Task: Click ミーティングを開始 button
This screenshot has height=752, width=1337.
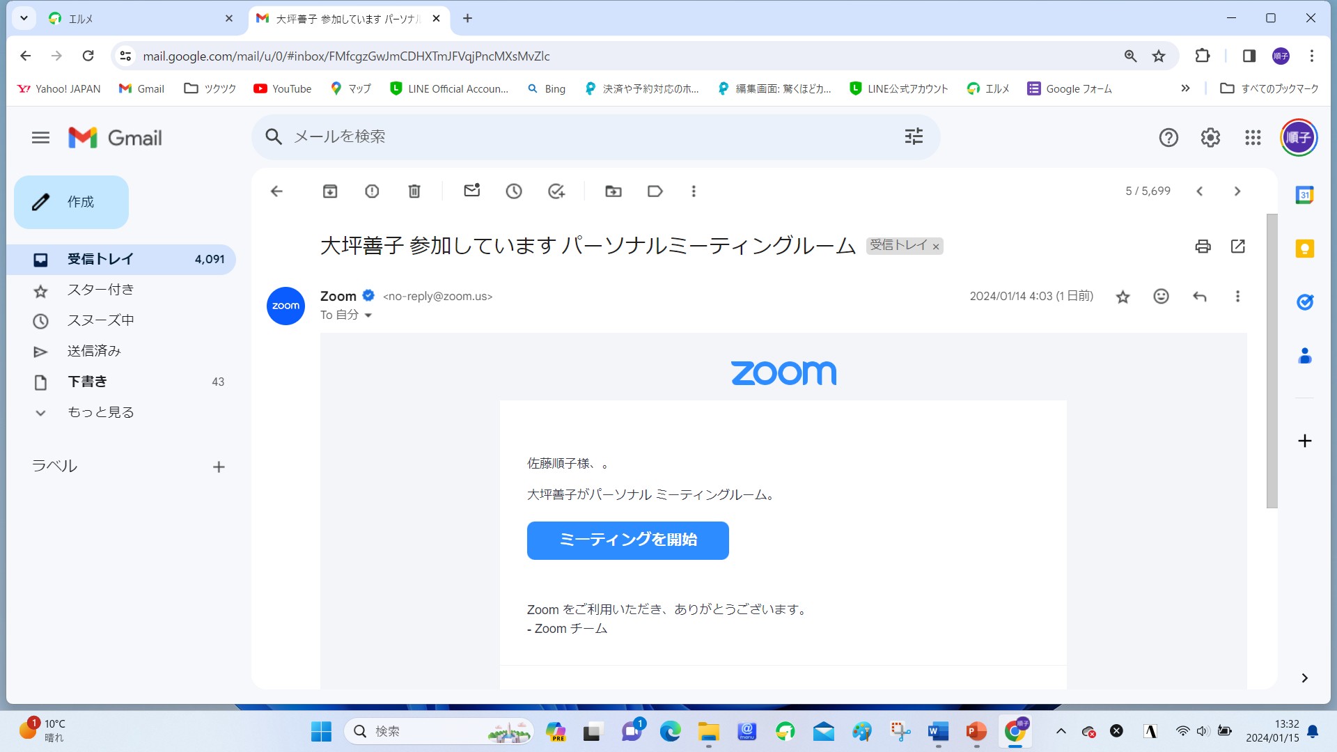Action: coord(628,540)
